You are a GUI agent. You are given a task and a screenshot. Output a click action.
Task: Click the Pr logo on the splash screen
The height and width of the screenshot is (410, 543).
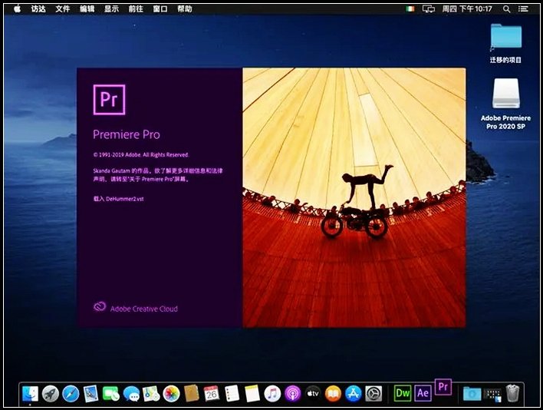tap(108, 100)
